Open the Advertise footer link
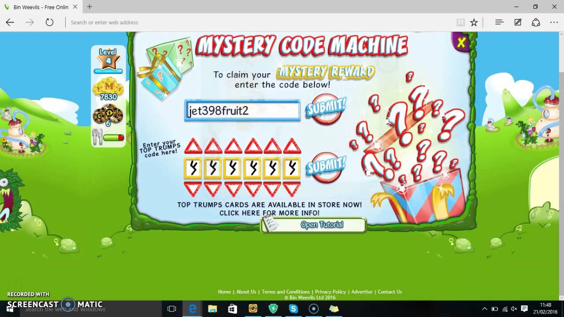Screen dimensions: 564x317 point(362,291)
